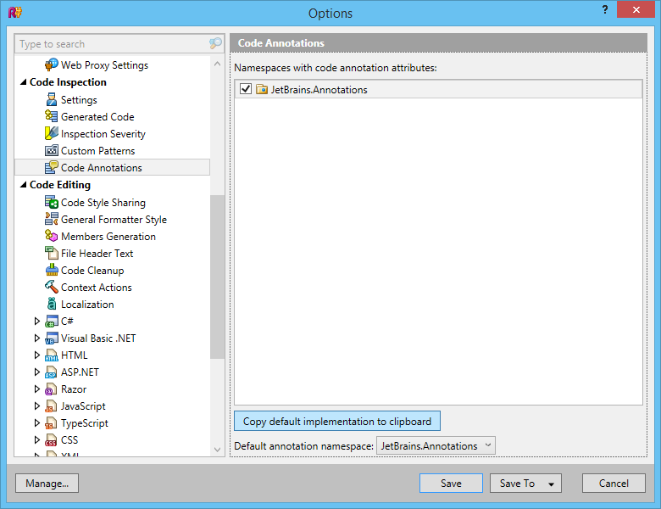
Task: Click the Context Actions hammer icon
Action: click(x=52, y=287)
